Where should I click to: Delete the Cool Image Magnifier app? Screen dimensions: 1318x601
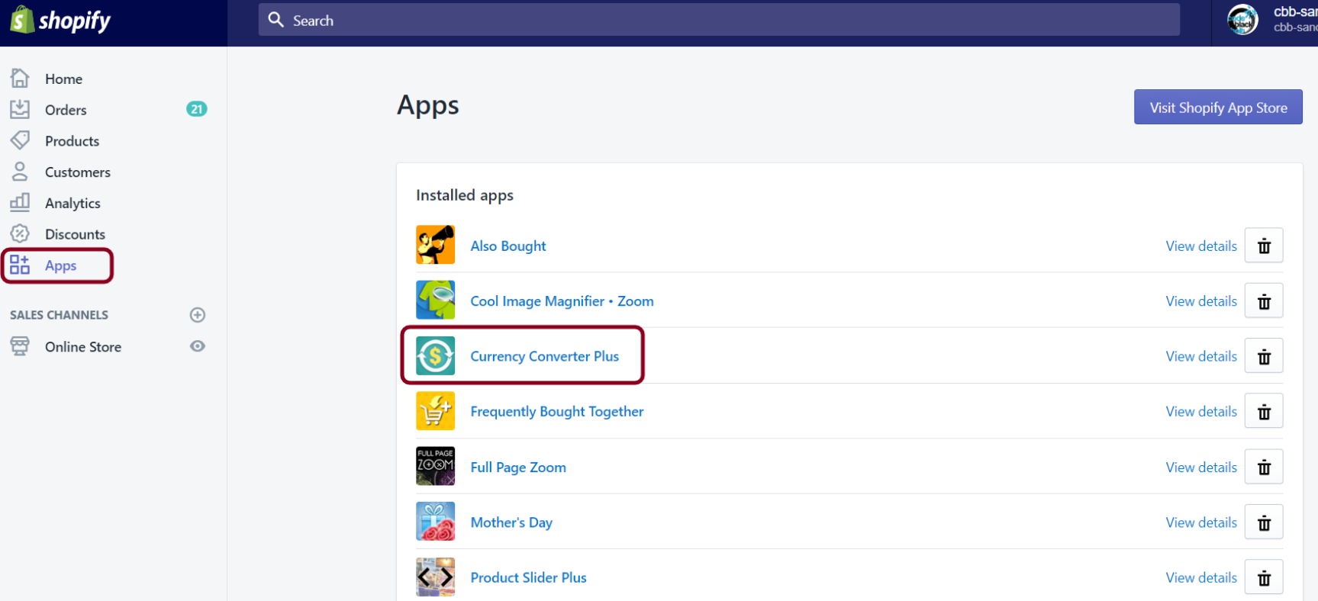click(1264, 301)
